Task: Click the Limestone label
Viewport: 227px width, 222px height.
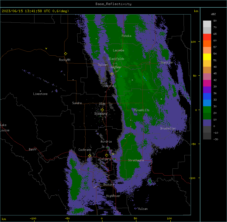Action: tap(40, 94)
